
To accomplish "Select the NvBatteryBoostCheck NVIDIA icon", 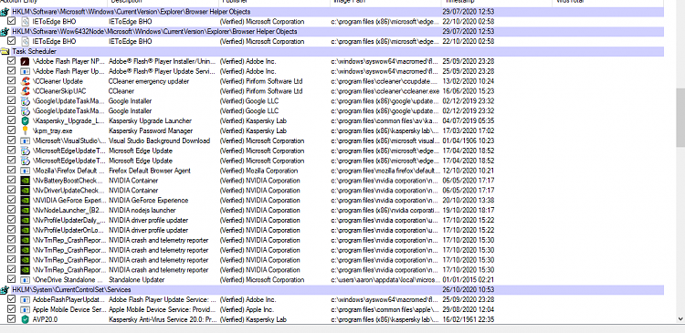I will click(25, 181).
